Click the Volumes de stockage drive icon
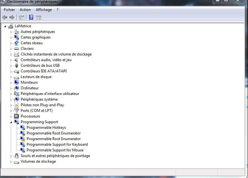248x178 pixels. tap(17, 162)
